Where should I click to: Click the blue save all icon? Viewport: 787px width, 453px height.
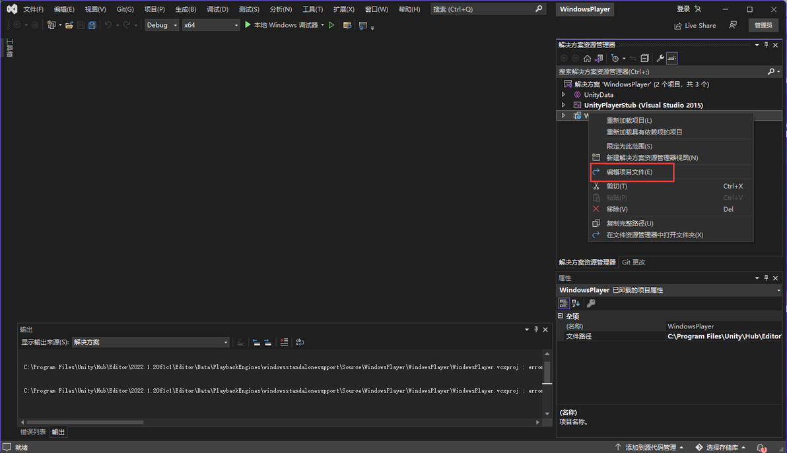(92, 25)
